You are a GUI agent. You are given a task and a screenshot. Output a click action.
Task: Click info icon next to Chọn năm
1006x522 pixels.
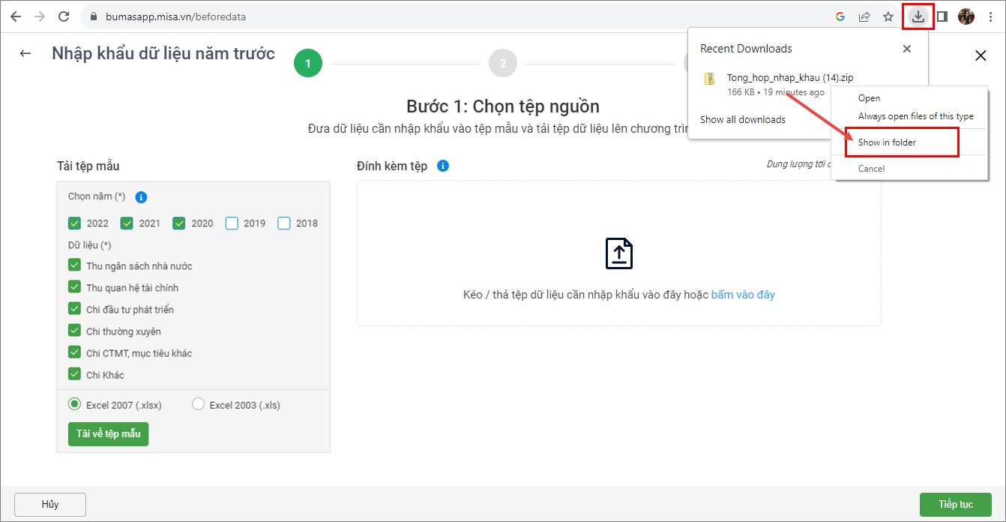pyautogui.click(x=141, y=197)
